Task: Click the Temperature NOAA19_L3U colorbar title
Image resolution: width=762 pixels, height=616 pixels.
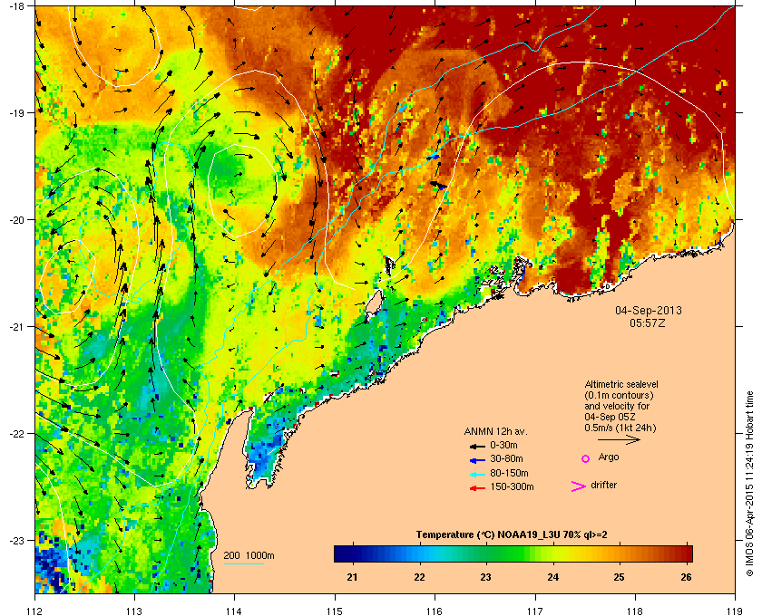Action: pyautogui.click(x=512, y=535)
